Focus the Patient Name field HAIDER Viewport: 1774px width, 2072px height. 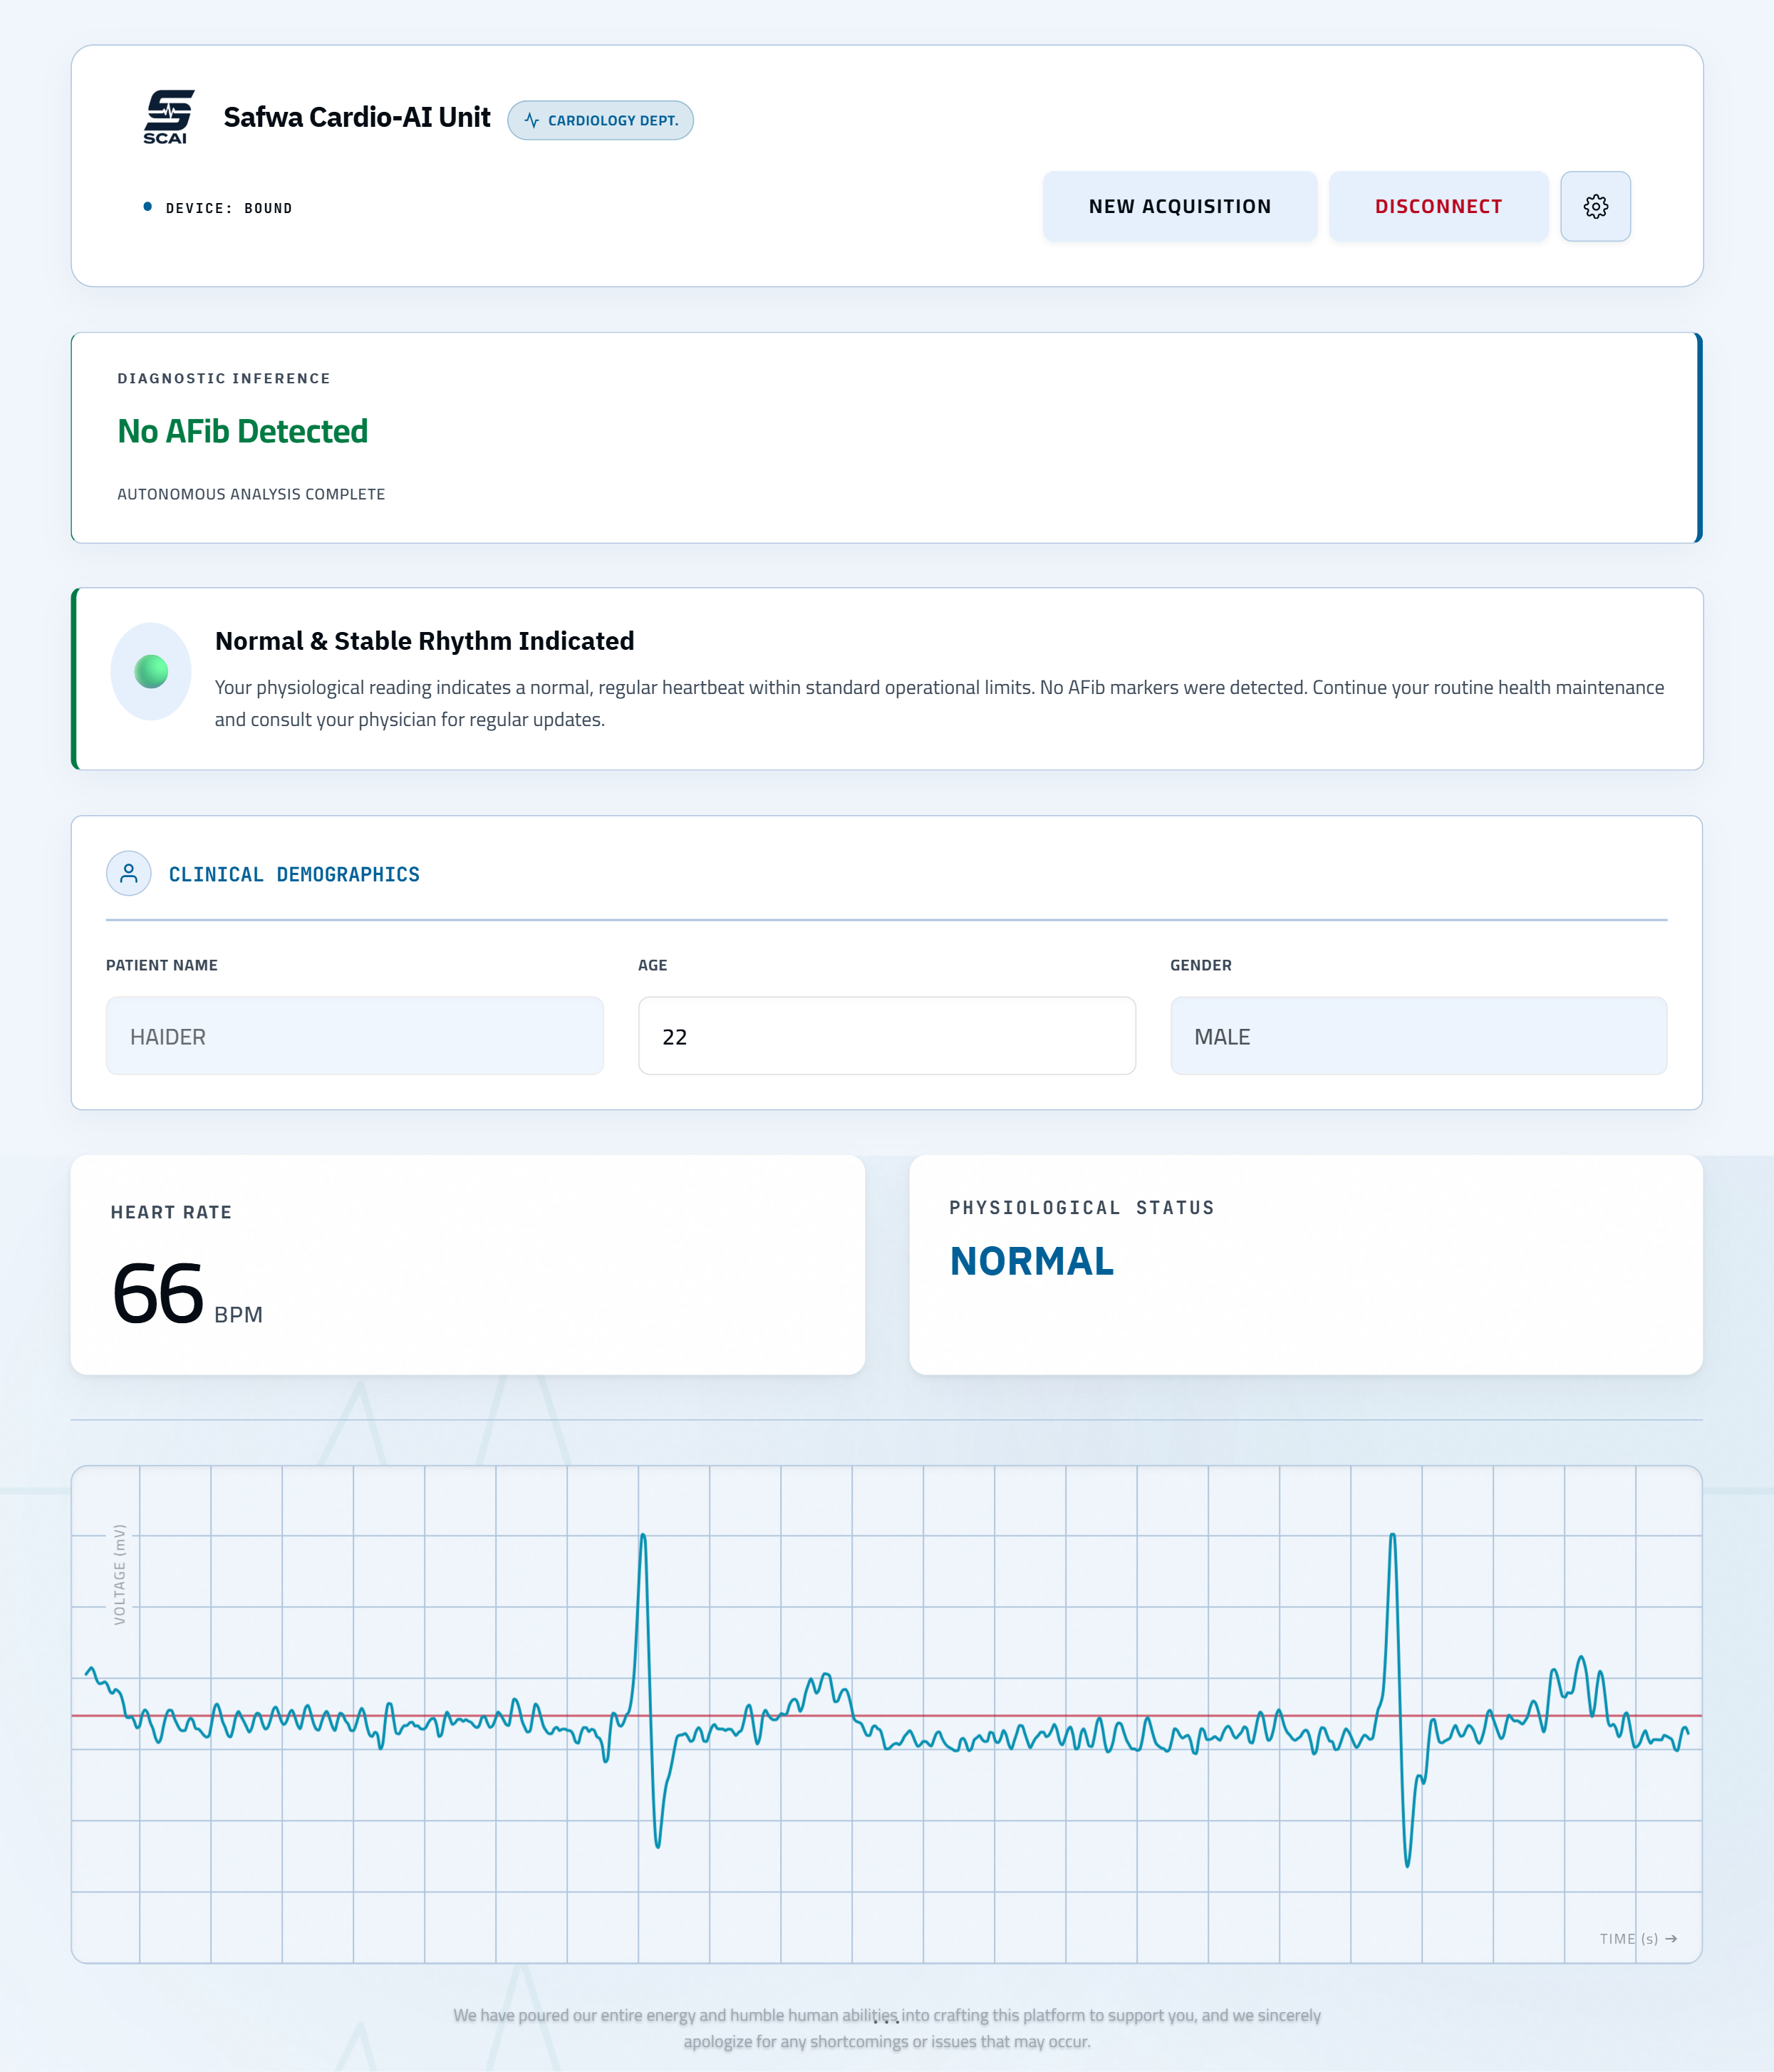click(x=355, y=1036)
